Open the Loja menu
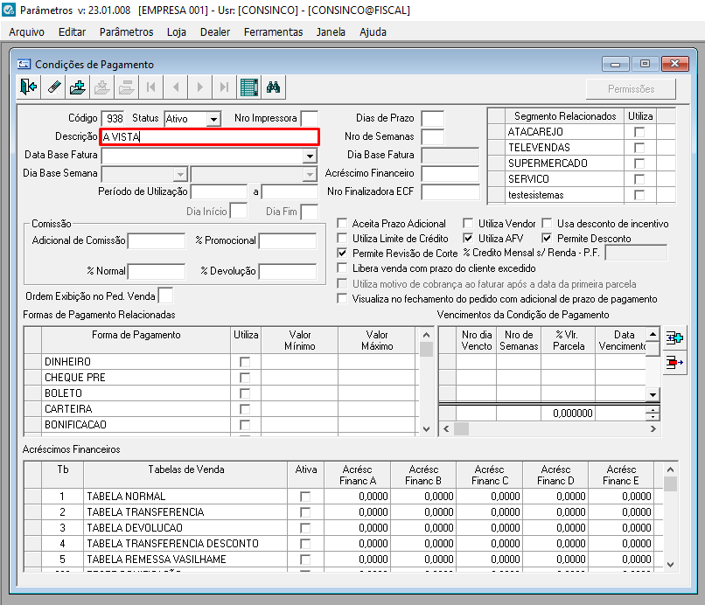The image size is (705, 605). pyautogui.click(x=177, y=32)
